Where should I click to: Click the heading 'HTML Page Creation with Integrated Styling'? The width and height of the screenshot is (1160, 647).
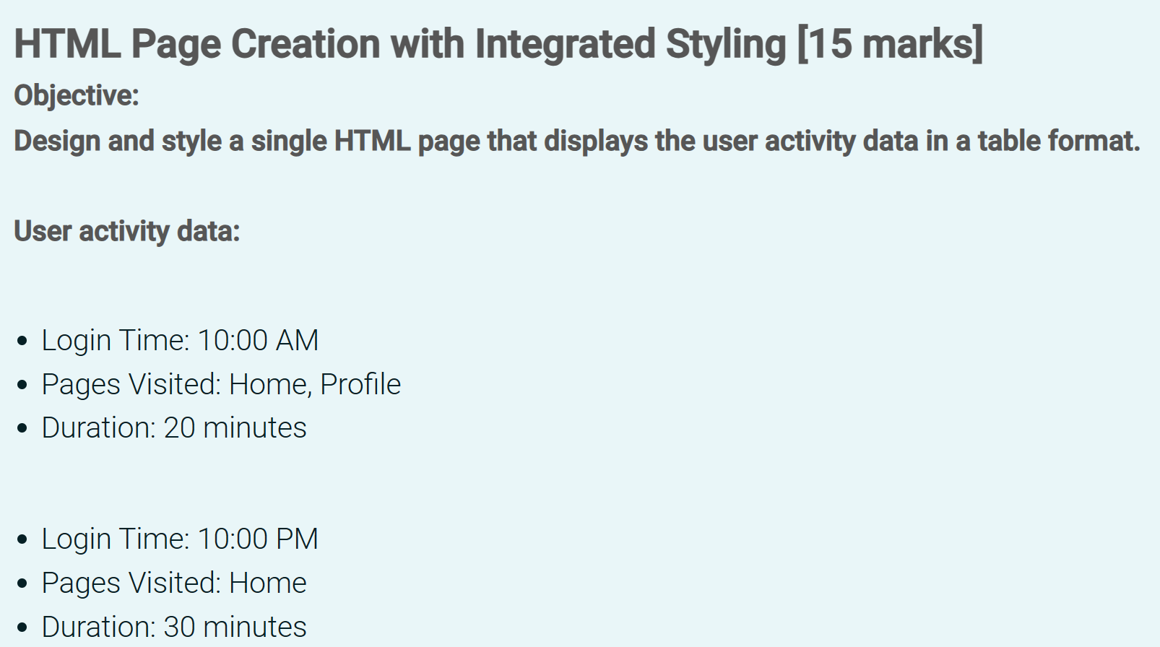coord(498,45)
